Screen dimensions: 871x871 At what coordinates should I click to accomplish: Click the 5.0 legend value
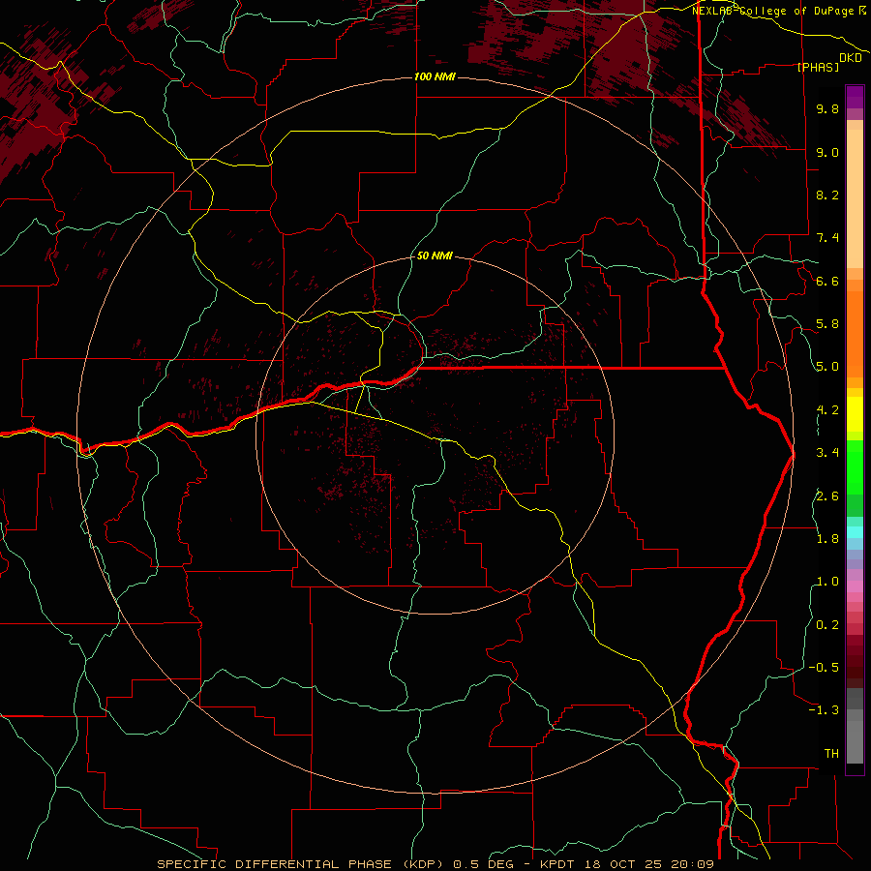click(x=827, y=367)
